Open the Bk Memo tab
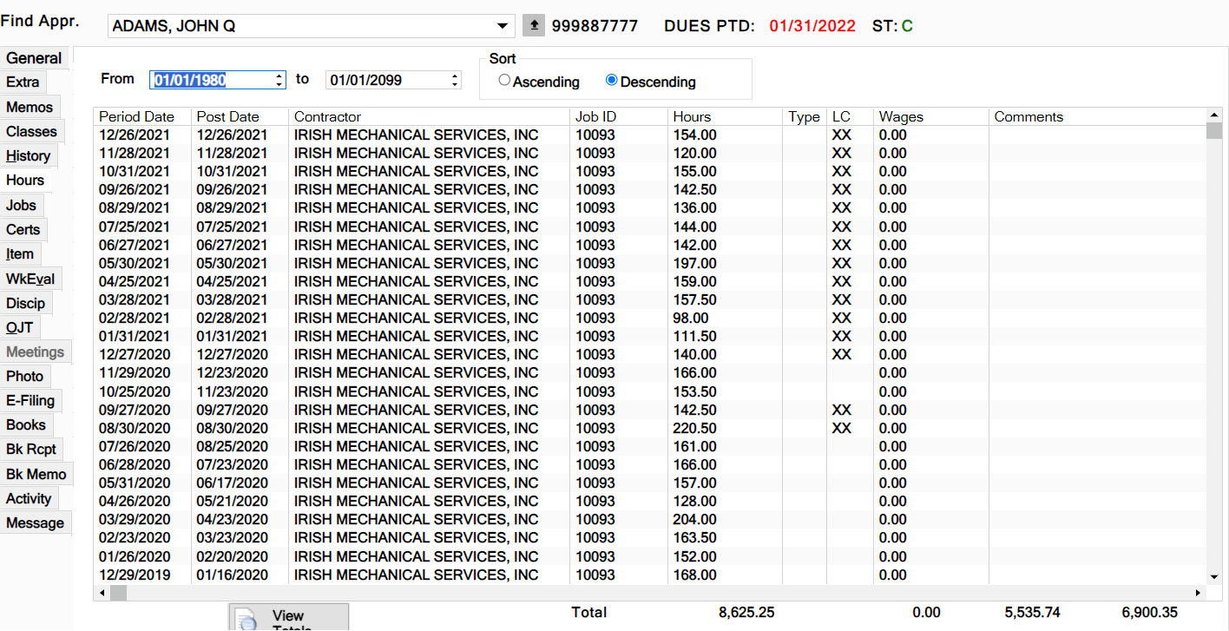Screen dimensions: 1229x631 coord(36,474)
